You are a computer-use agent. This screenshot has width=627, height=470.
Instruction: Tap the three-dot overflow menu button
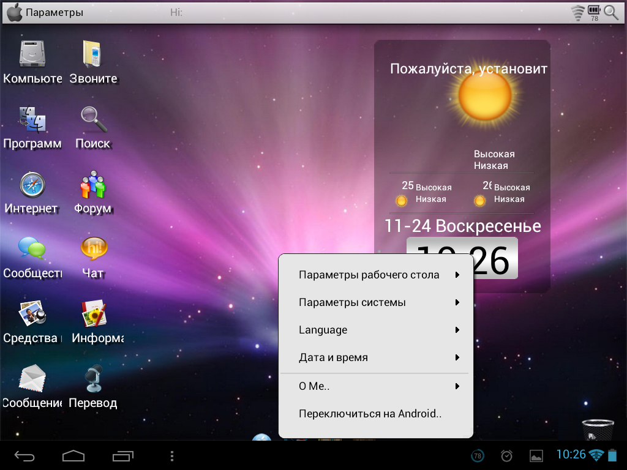pos(172,455)
